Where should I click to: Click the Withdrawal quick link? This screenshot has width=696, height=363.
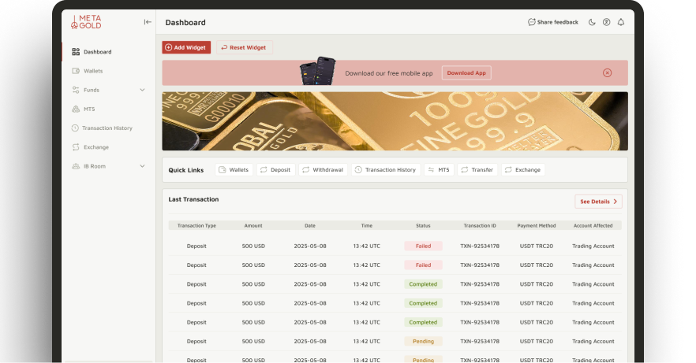(x=322, y=169)
